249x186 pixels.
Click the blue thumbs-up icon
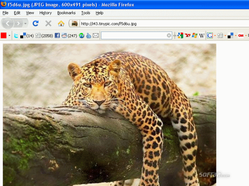click(x=88, y=35)
